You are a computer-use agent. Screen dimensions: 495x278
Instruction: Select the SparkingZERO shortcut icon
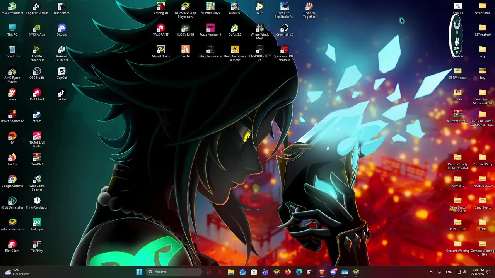[x=285, y=54]
